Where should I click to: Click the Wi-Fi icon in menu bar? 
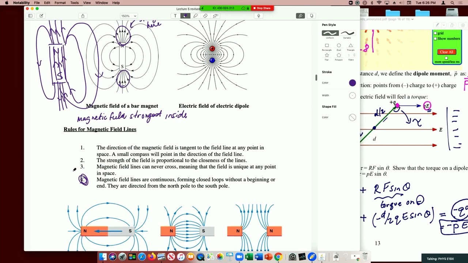(x=379, y=3)
